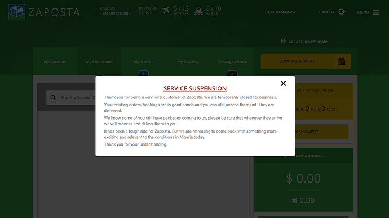Open the My Orders tab
This screenshot has width=389, height=218.
click(143, 62)
